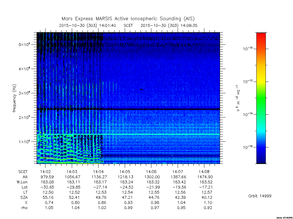
Task: Click the "frequency (Hz)" axis title
Action: tap(14, 98)
